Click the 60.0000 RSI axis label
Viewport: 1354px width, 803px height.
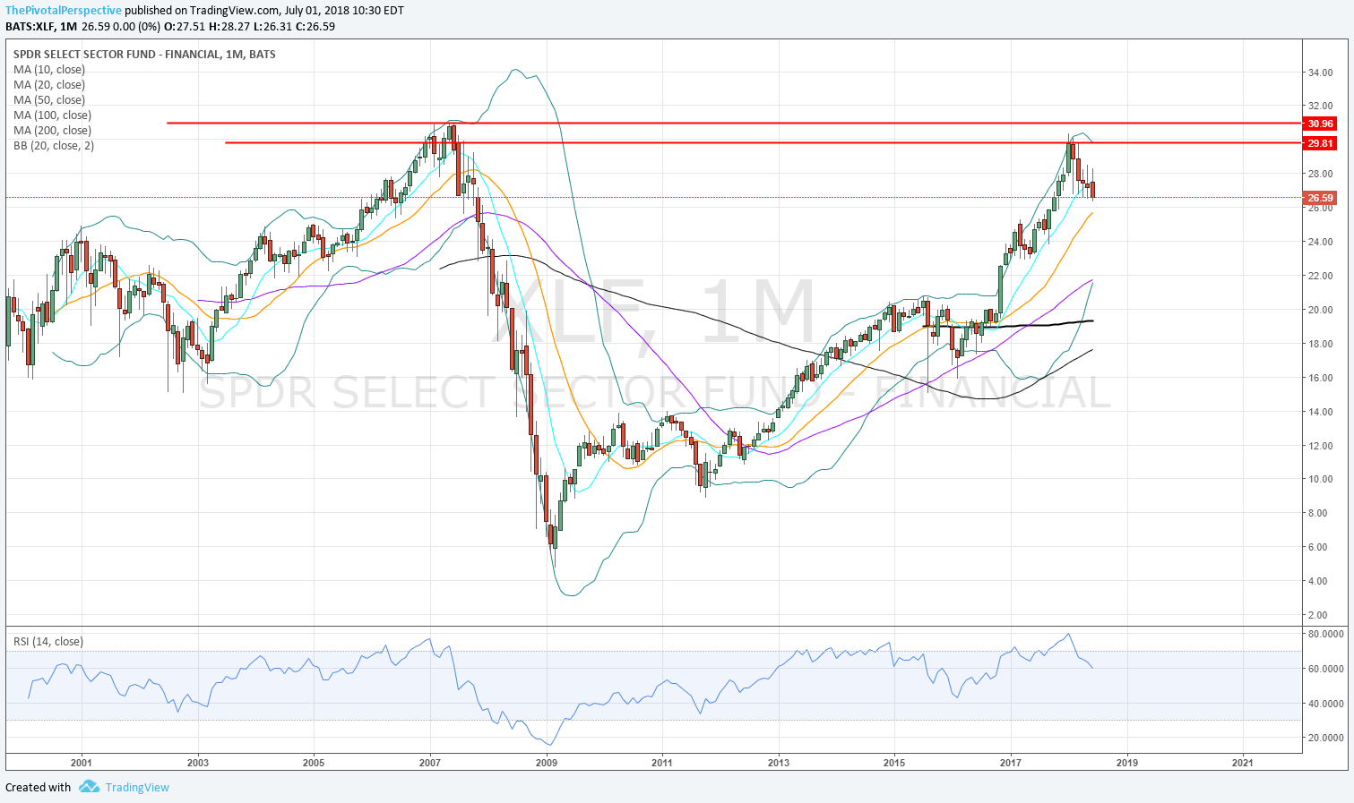(1325, 669)
